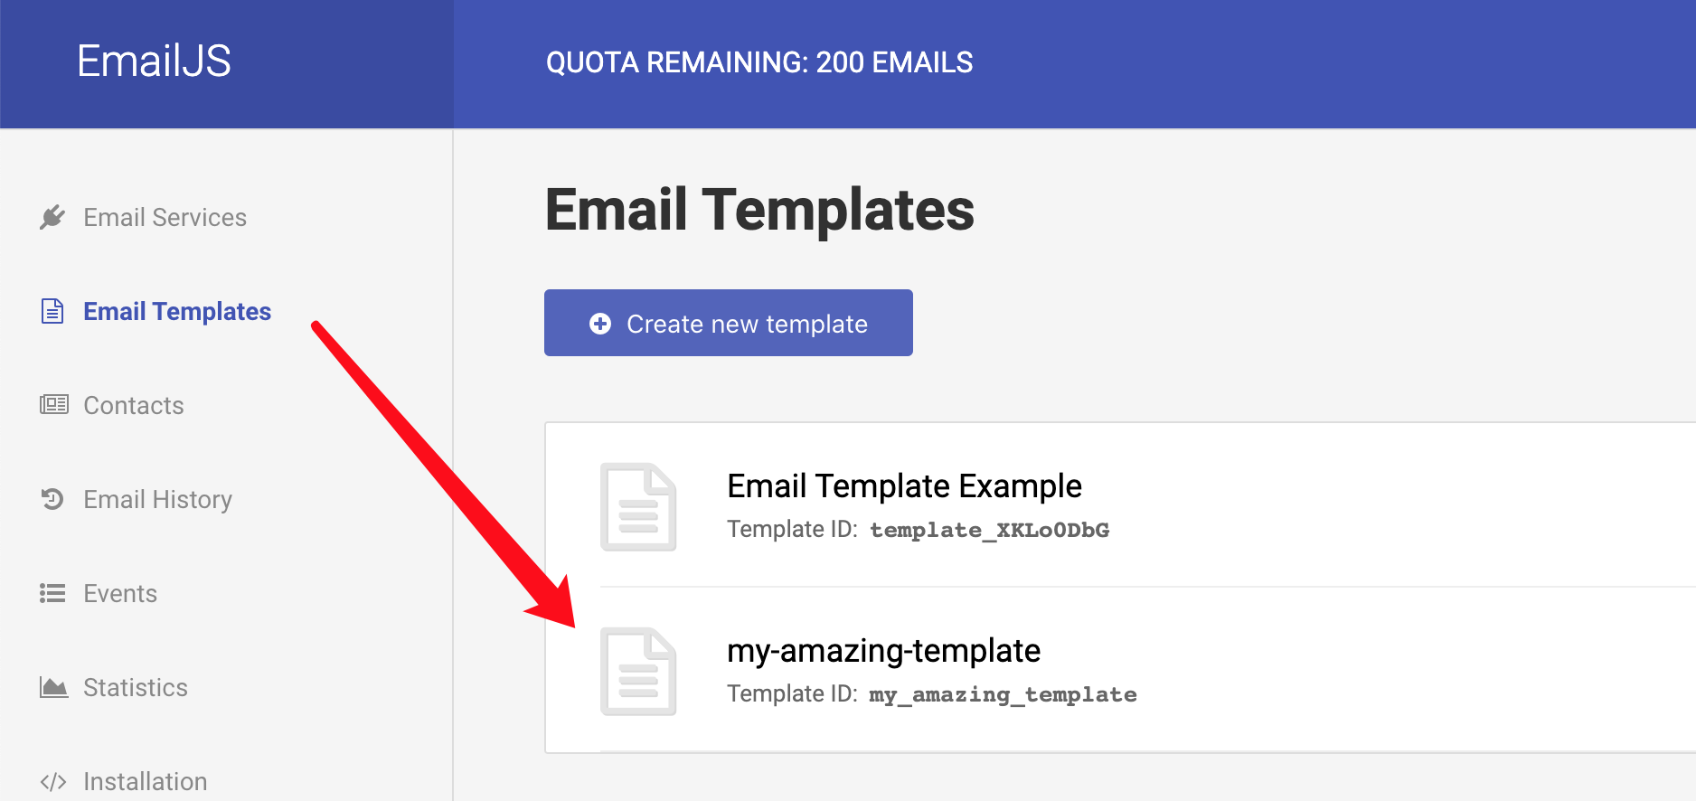The image size is (1696, 801).
Task: Click the chart icon beside Statistics
Action: [53, 687]
